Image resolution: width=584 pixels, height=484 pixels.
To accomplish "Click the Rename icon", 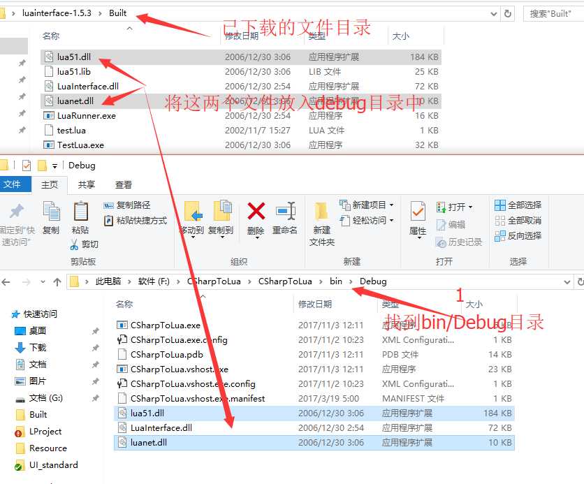I will coord(285,211).
